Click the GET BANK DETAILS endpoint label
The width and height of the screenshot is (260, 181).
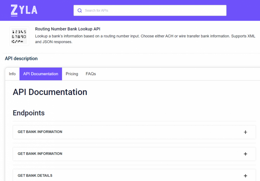coord(35,176)
